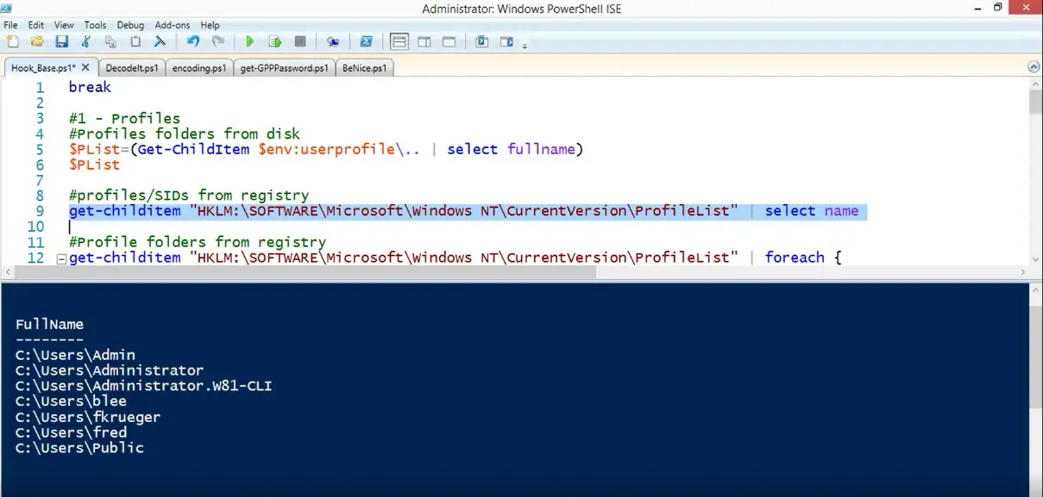The image size is (1043, 497).
Task: Save the script using the floppy disk icon
Action: [61, 41]
